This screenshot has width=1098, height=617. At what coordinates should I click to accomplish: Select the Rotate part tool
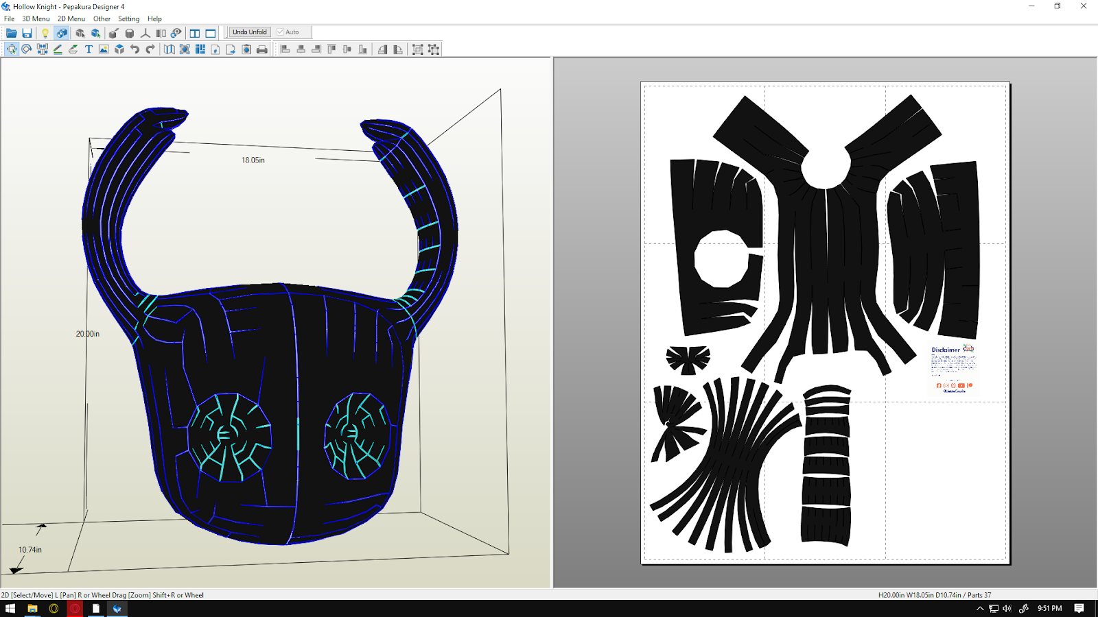pos(27,49)
